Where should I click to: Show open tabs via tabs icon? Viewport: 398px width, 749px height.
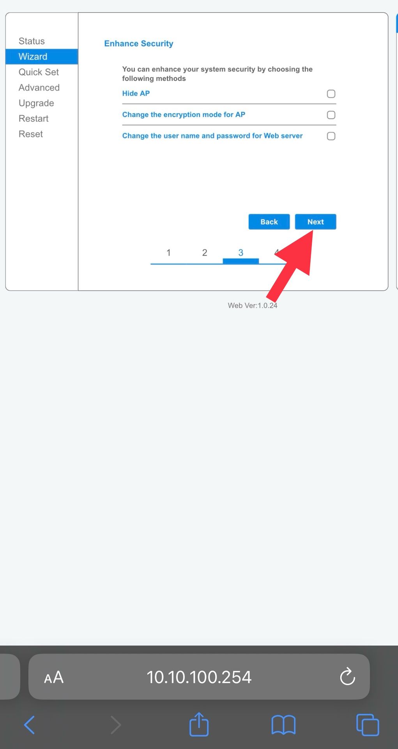(x=368, y=725)
